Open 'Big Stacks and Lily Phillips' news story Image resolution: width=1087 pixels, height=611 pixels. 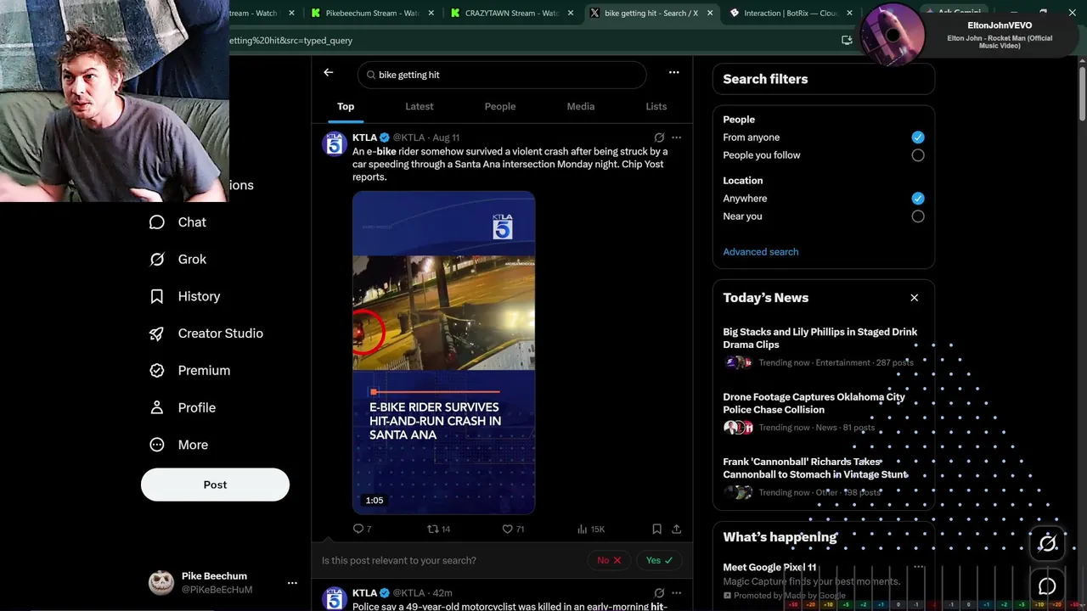[823, 348]
